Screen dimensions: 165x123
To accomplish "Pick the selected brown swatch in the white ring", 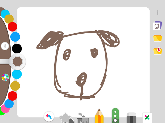I will coord(18,61).
